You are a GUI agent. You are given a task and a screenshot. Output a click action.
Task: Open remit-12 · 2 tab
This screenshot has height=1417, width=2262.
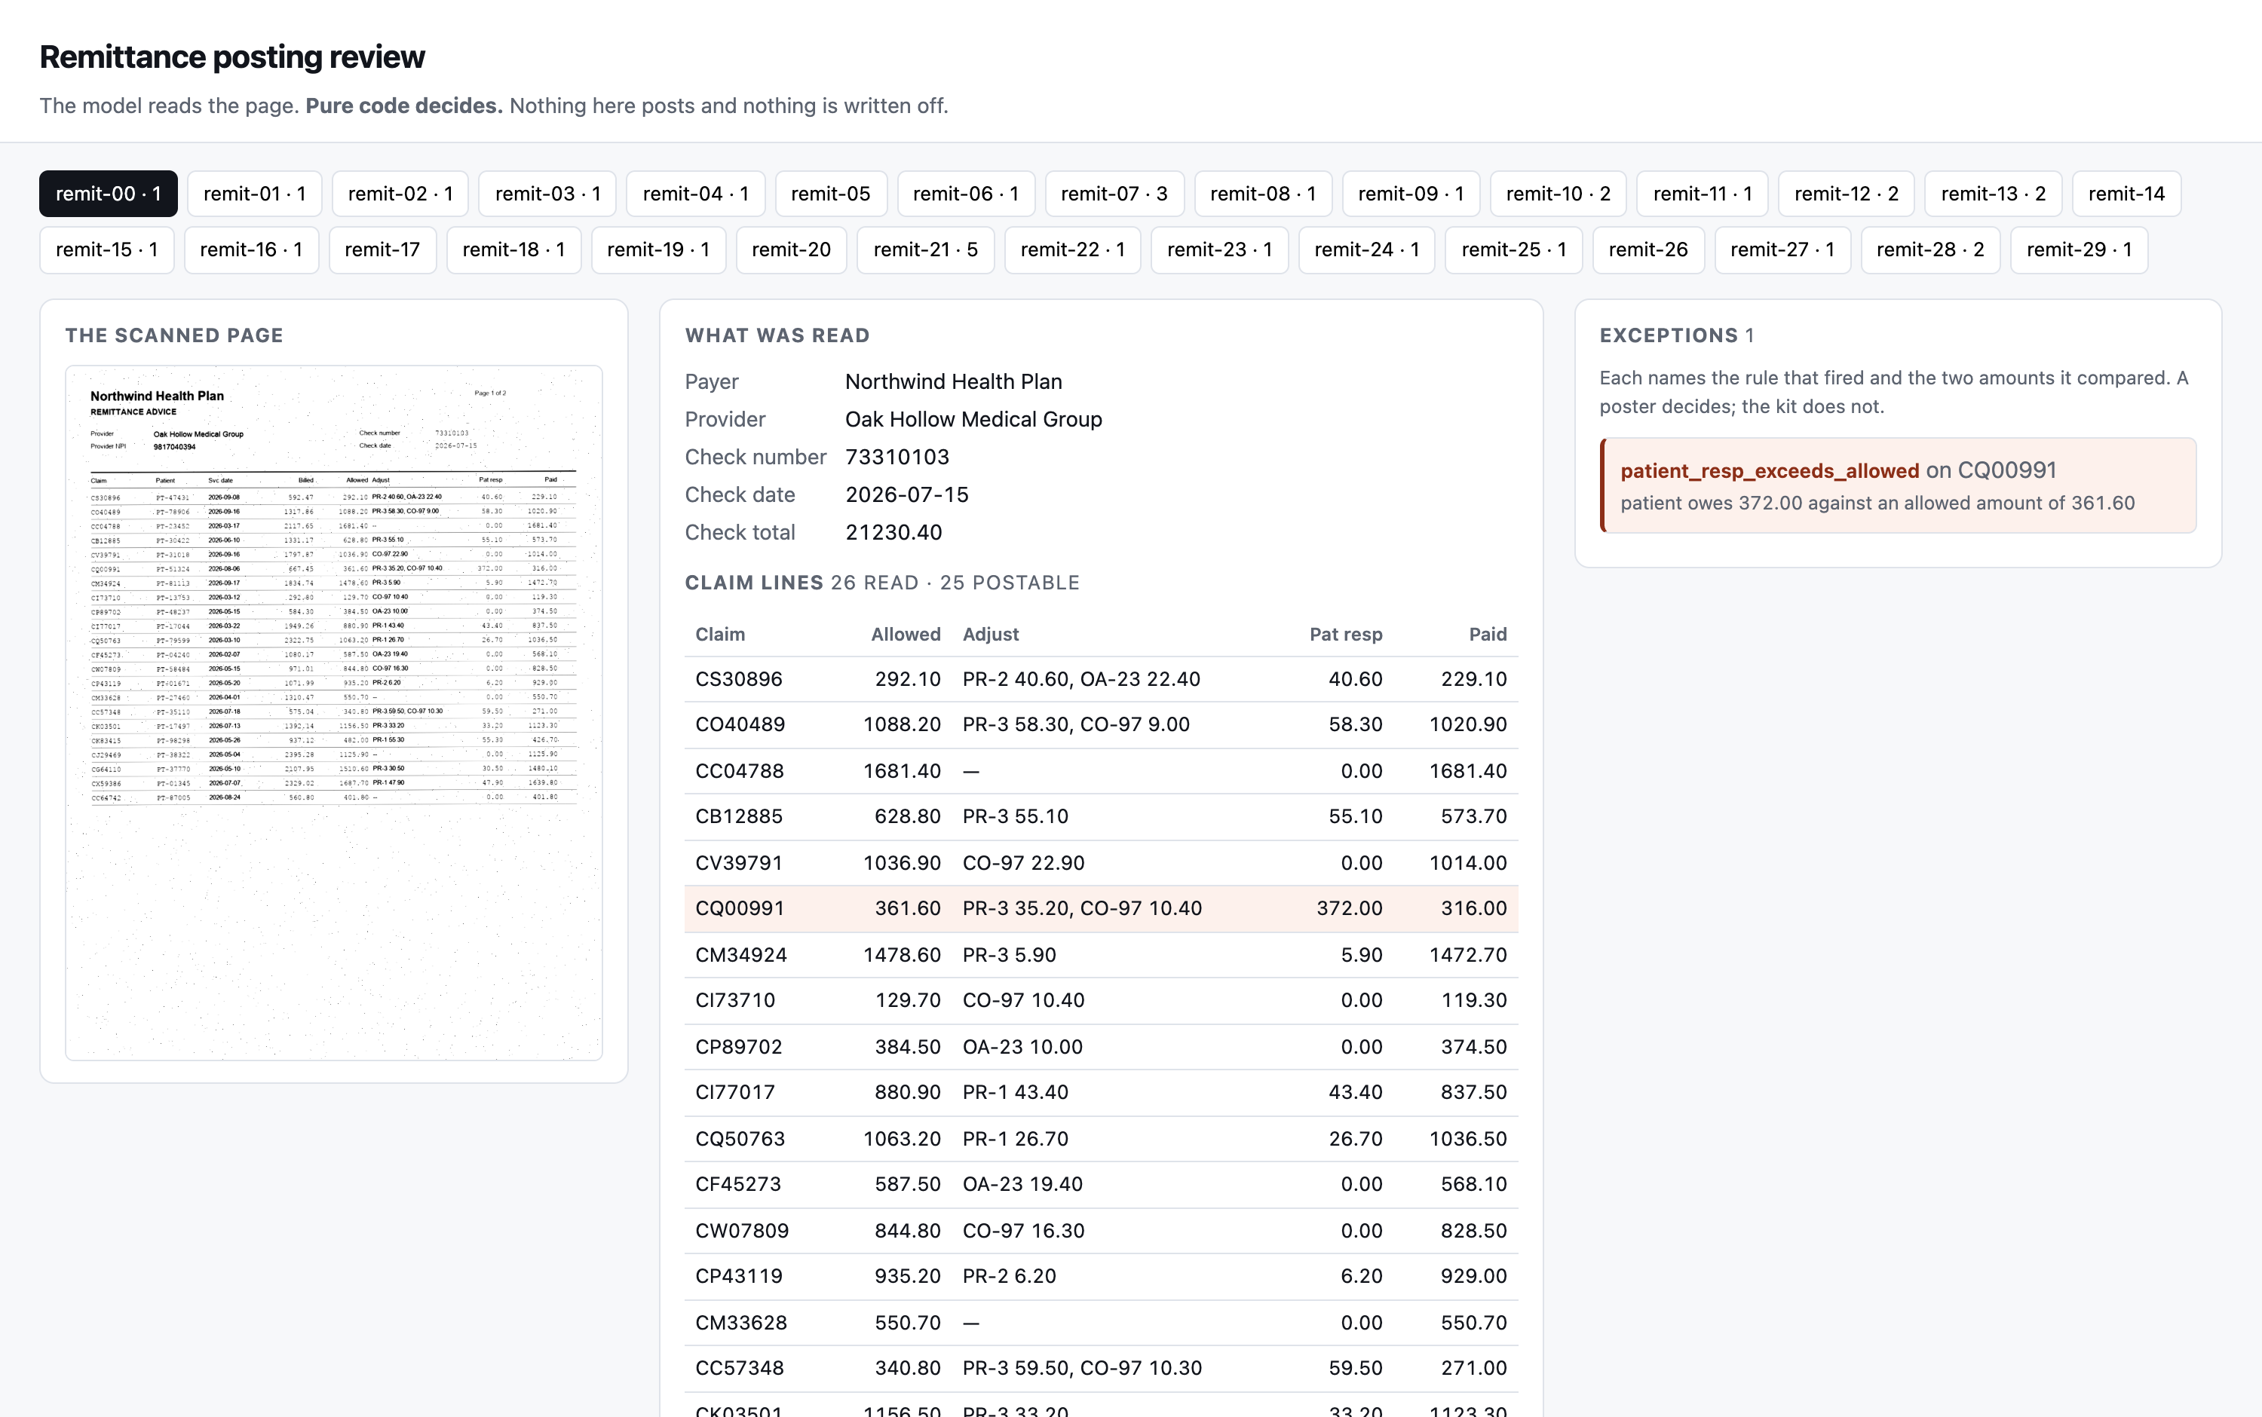click(x=1846, y=194)
